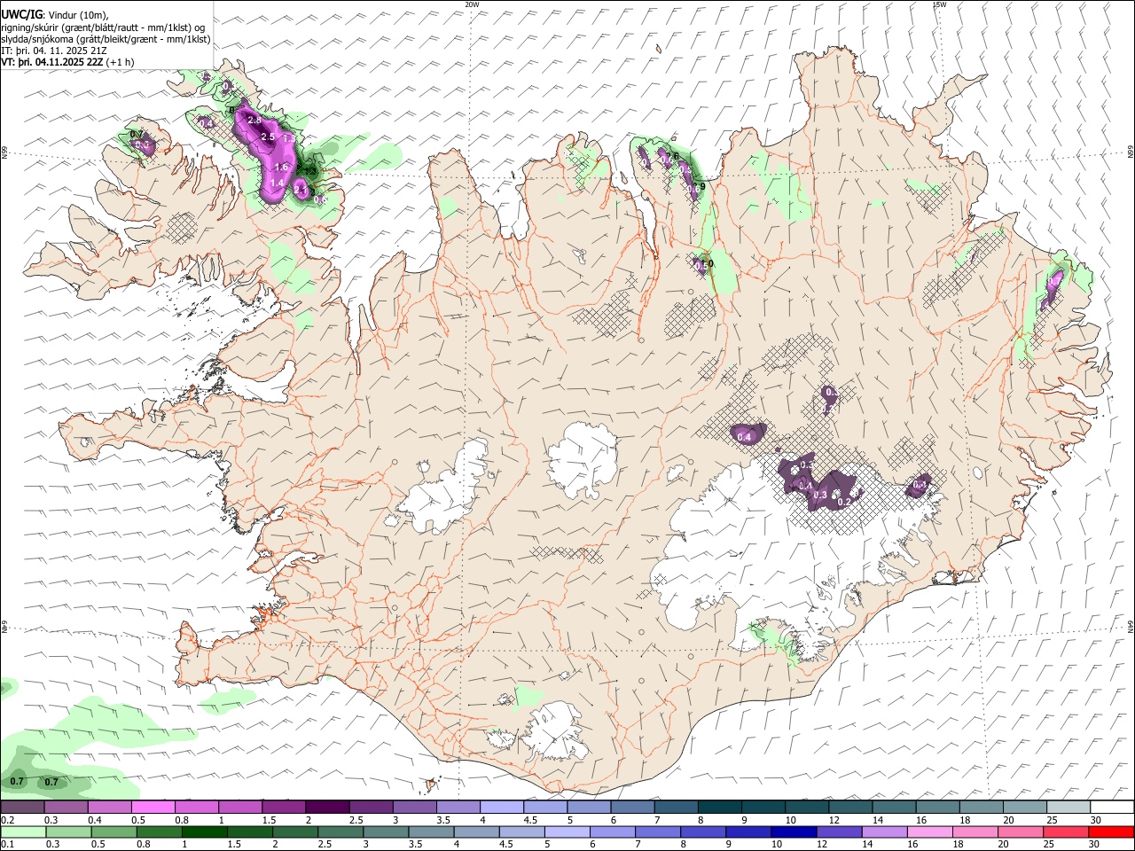Select the '30' label under the rain legend

tap(1096, 844)
